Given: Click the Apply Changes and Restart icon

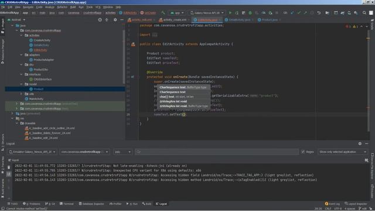Looking at the screenshot, I should [237, 13].
